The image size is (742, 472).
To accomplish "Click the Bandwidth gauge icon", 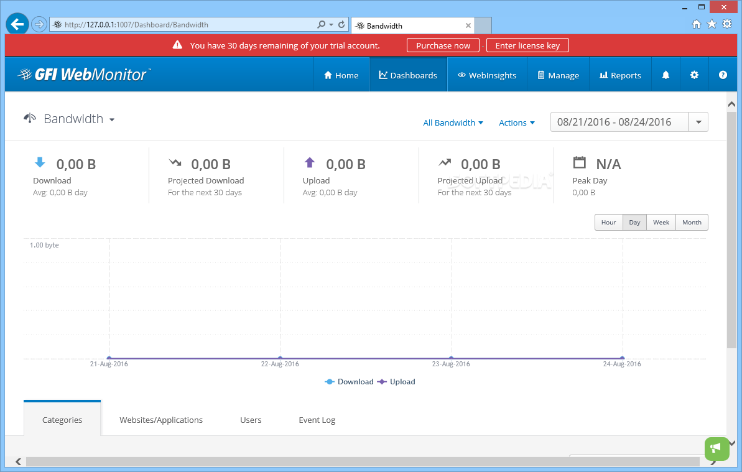I will click(30, 118).
